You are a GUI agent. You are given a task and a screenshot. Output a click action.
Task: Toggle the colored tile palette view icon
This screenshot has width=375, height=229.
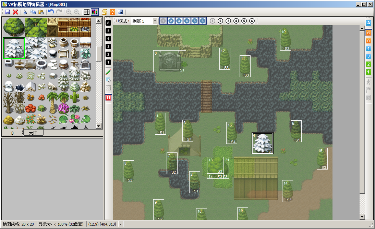click(95, 12)
